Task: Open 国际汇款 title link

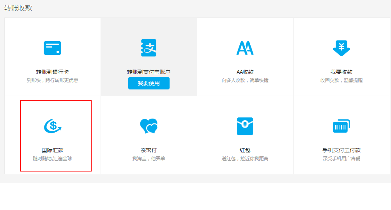Action: point(52,150)
